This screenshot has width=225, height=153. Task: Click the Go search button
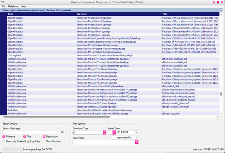pos(62,132)
